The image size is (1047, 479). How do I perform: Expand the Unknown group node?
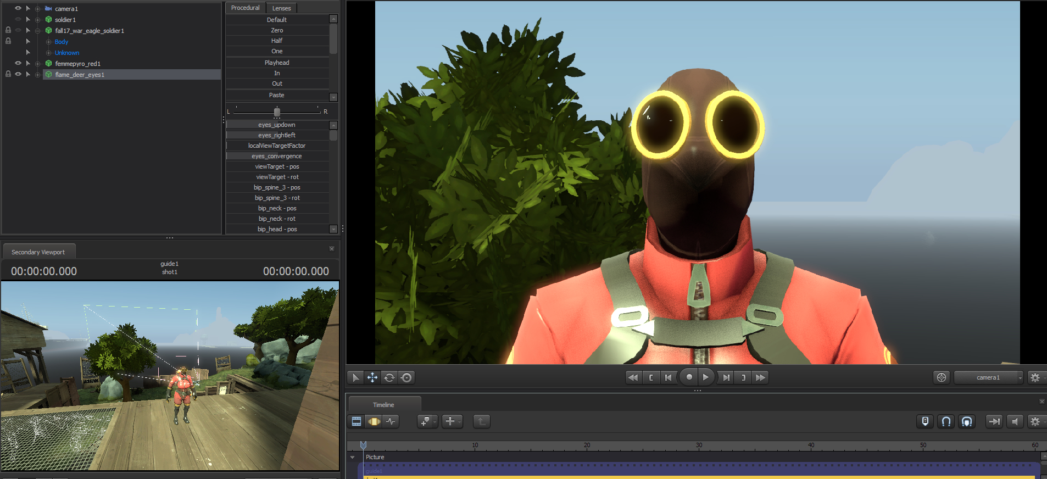(x=49, y=53)
